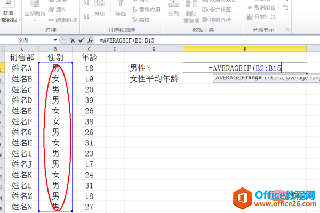Open Consolidate (合并计算)
320x213 pixels.
click(x=217, y=10)
